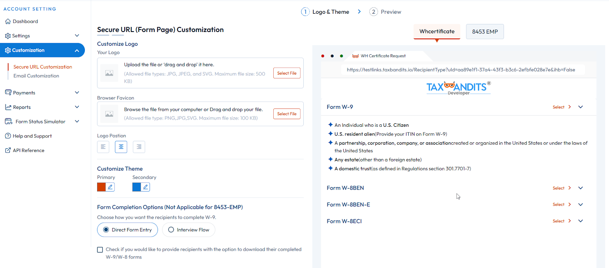Click Select File for Your Logo upload
This screenshot has width=609, height=268.
(x=287, y=73)
